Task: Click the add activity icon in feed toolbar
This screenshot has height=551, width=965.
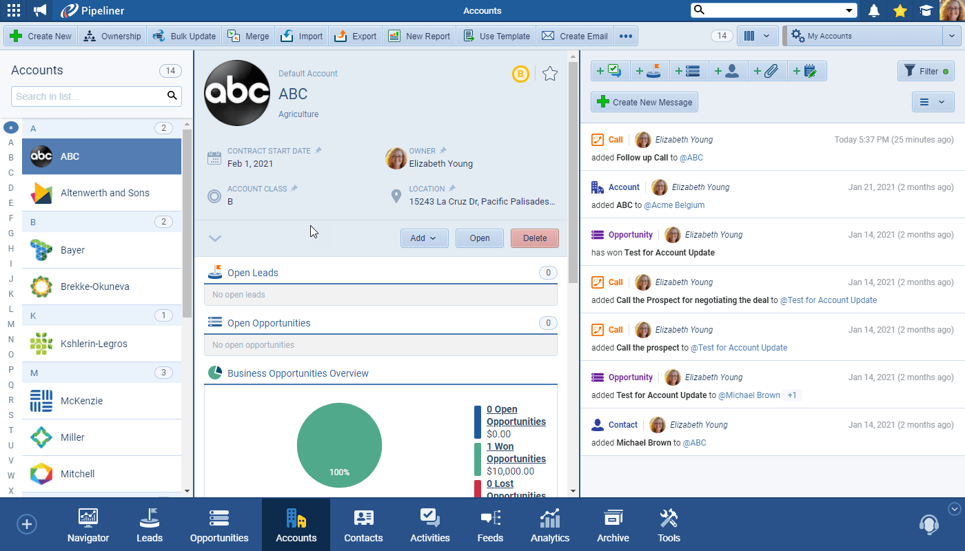Action: pos(610,71)
